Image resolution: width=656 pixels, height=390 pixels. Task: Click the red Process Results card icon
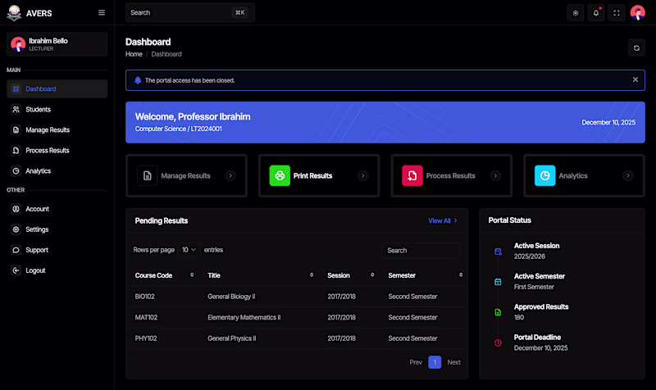[x=412, y=175]
